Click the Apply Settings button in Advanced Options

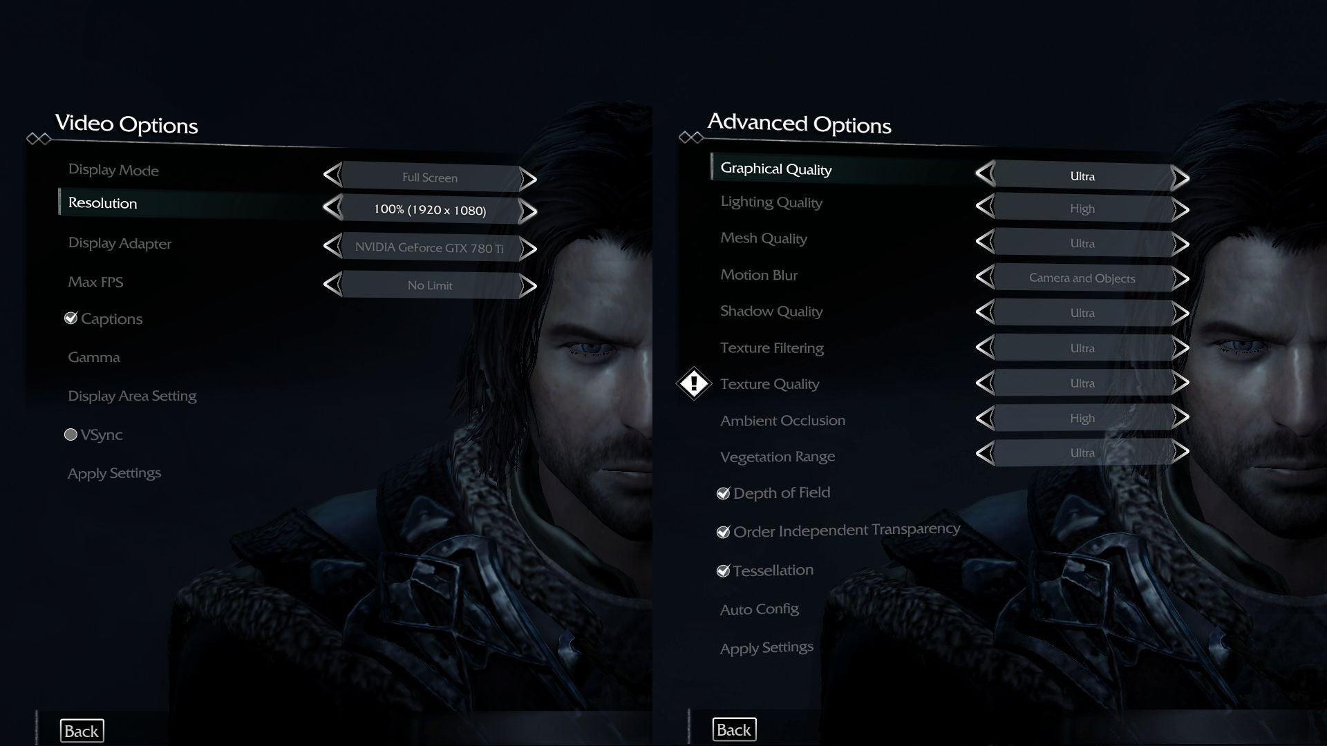pyautogui.click(x=766, y=647)
